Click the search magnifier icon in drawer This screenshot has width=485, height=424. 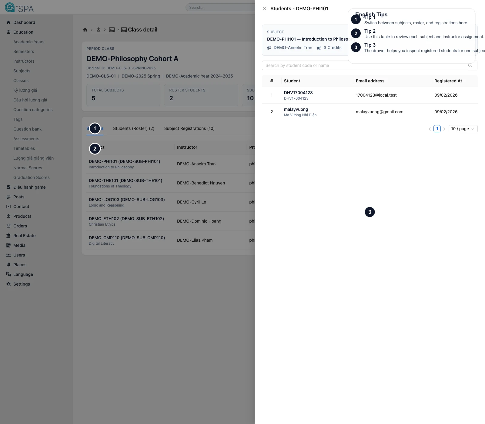[470, 65]
